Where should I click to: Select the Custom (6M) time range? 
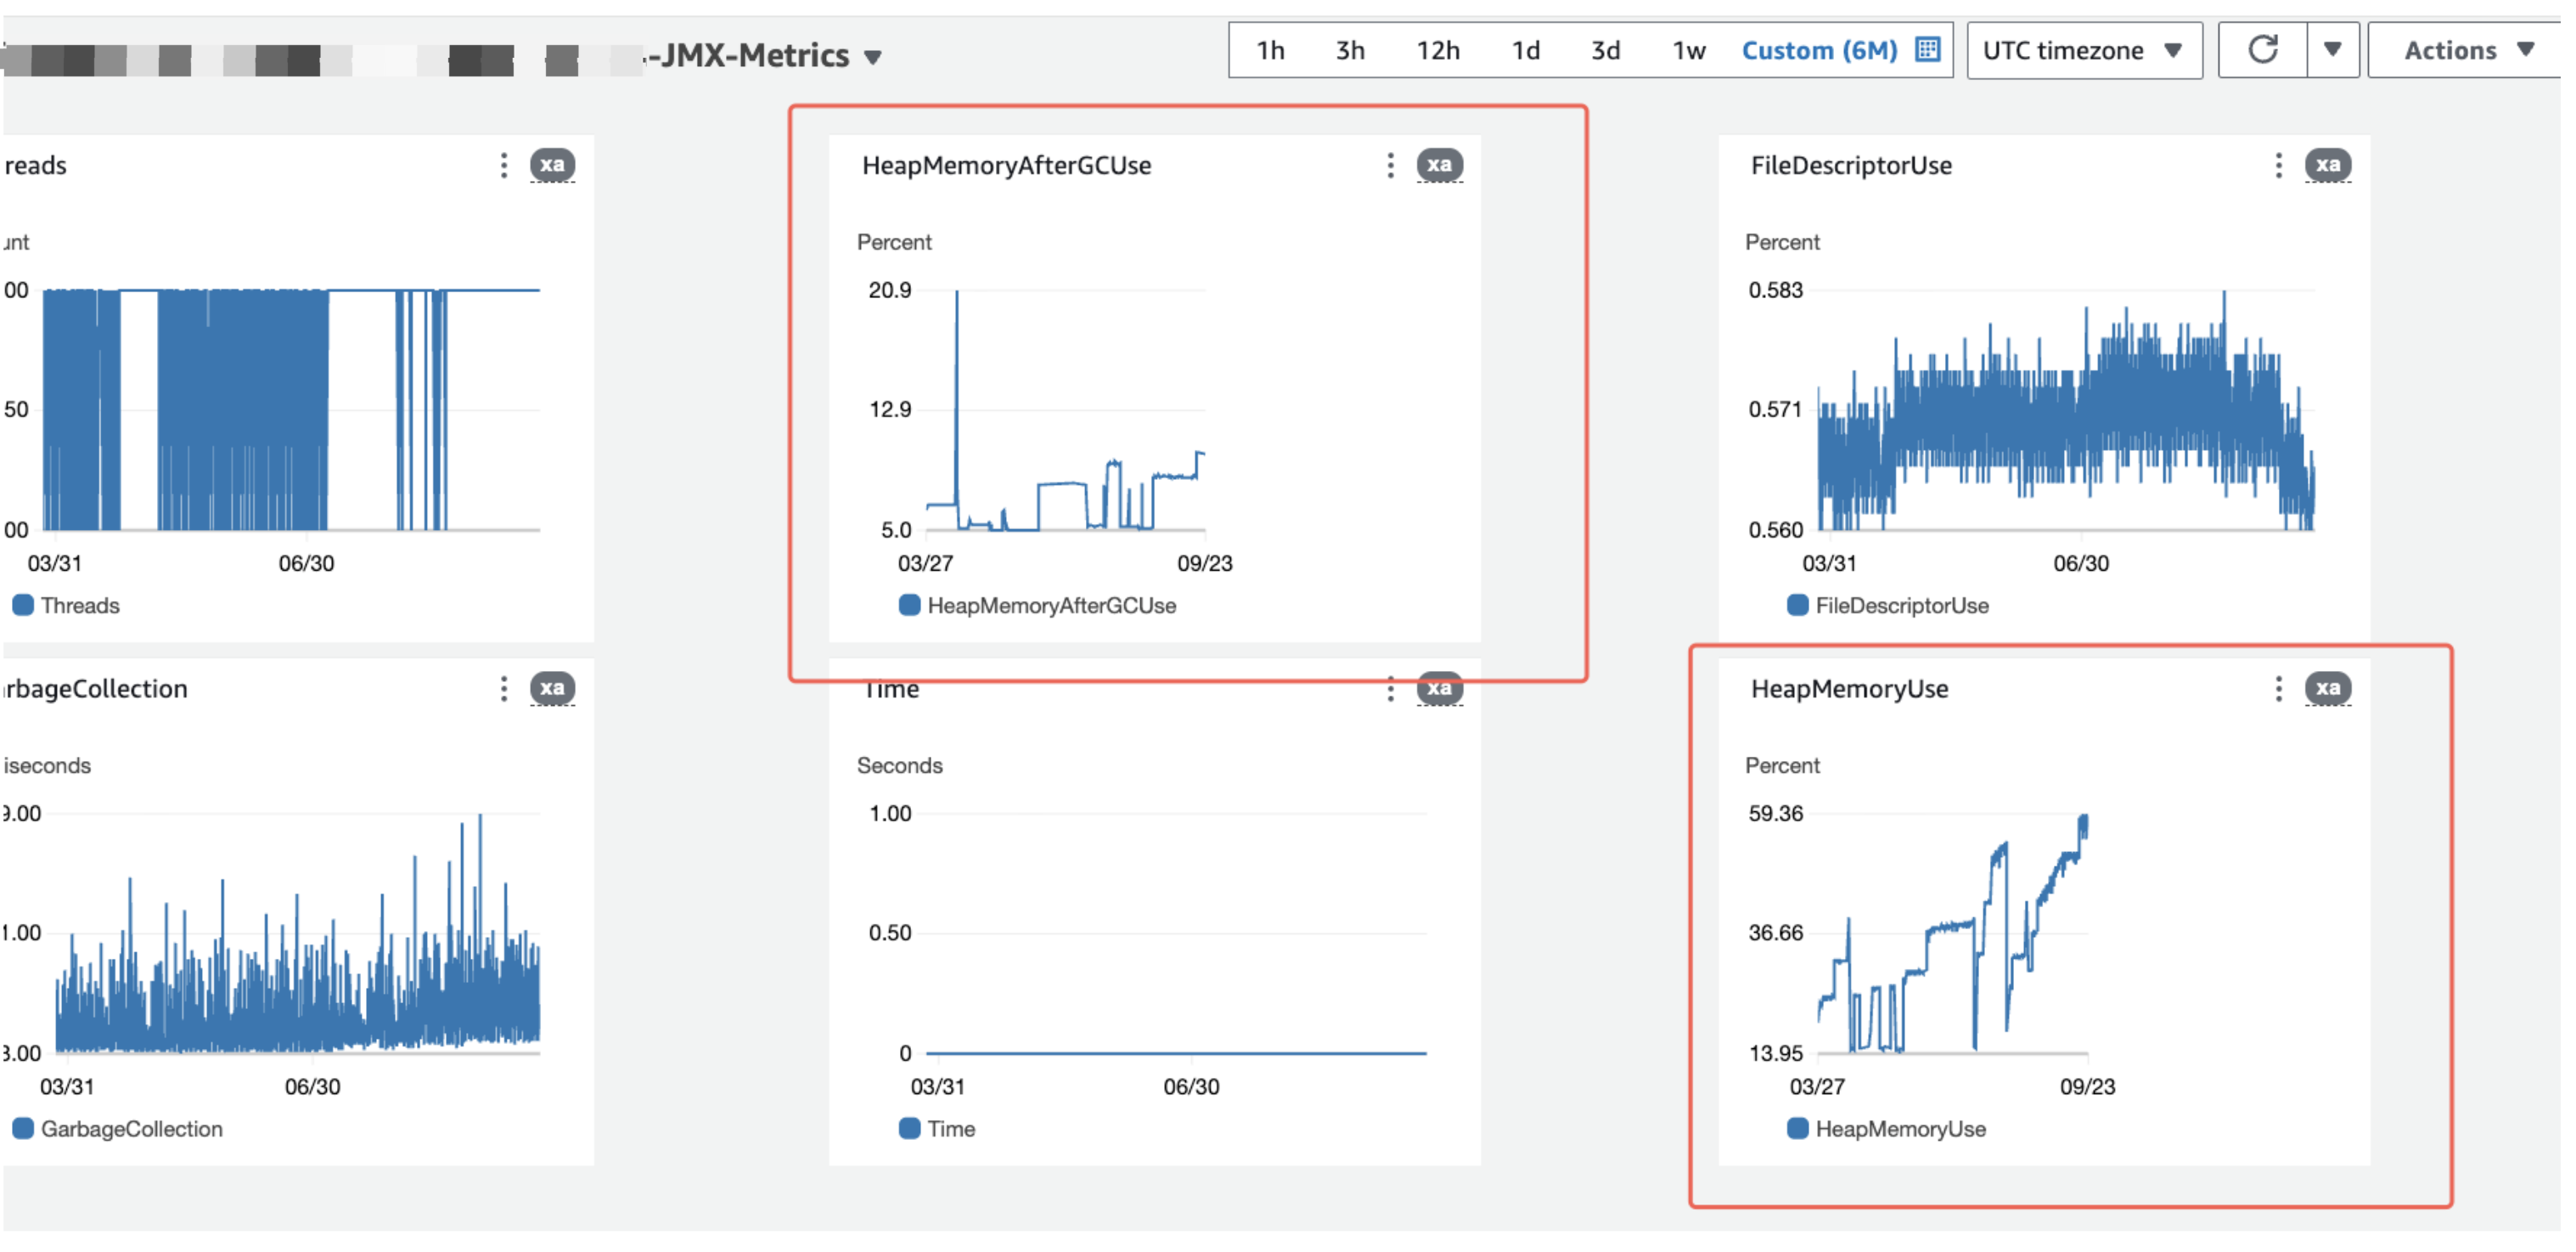1819,50
